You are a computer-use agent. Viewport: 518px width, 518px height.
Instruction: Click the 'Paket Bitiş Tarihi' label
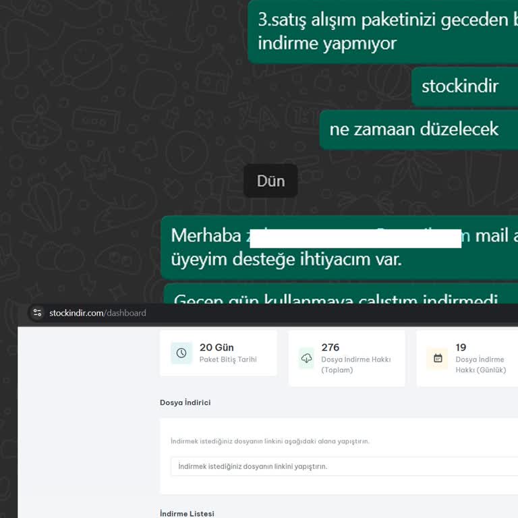pos(228,359)
